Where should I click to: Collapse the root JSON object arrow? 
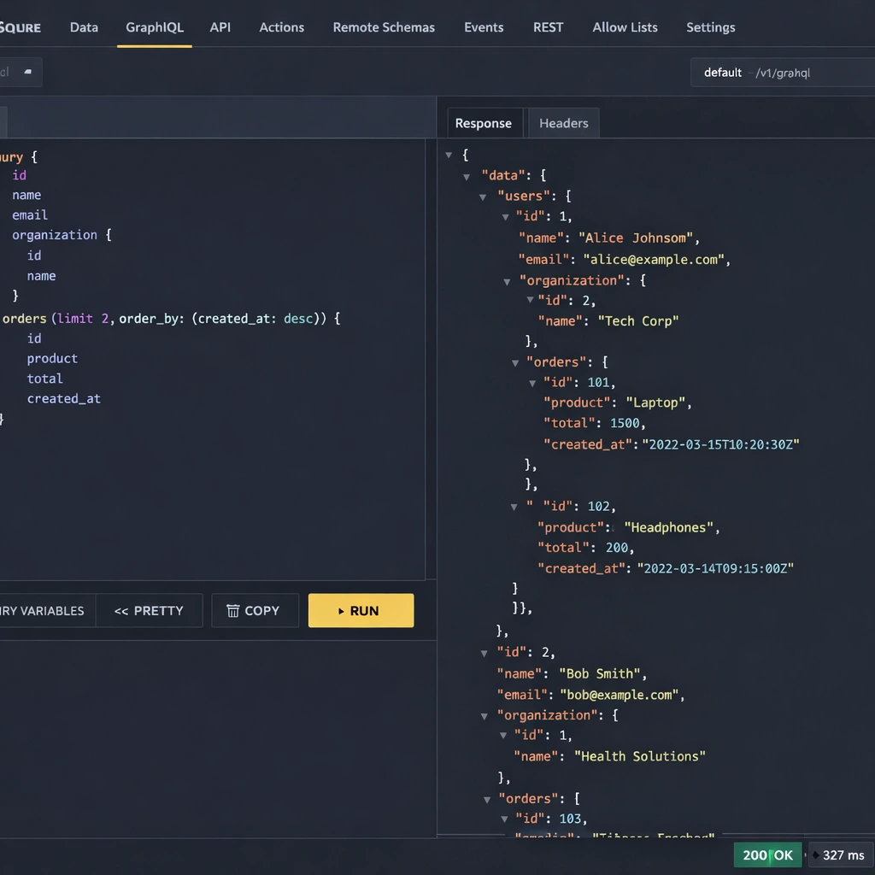[x=449, y=155]
